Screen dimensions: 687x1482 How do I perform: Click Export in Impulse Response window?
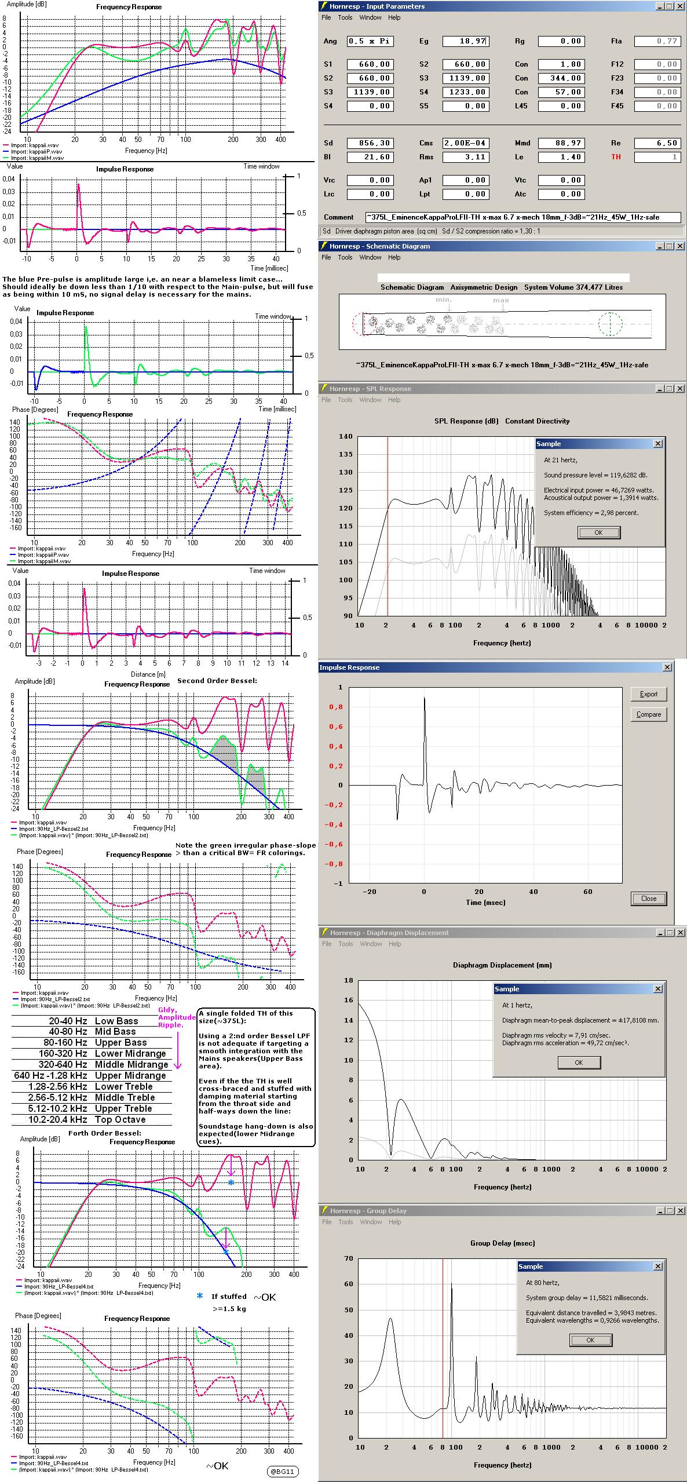coord(649,694)
